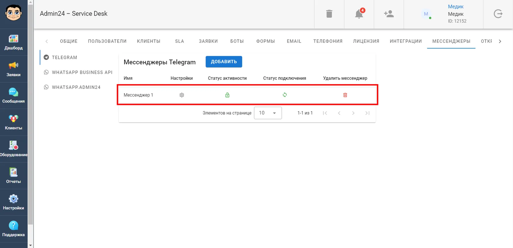Open the Сообщения sidebar section
Viewport: 513px width, 248px height.
pos(13,95)
